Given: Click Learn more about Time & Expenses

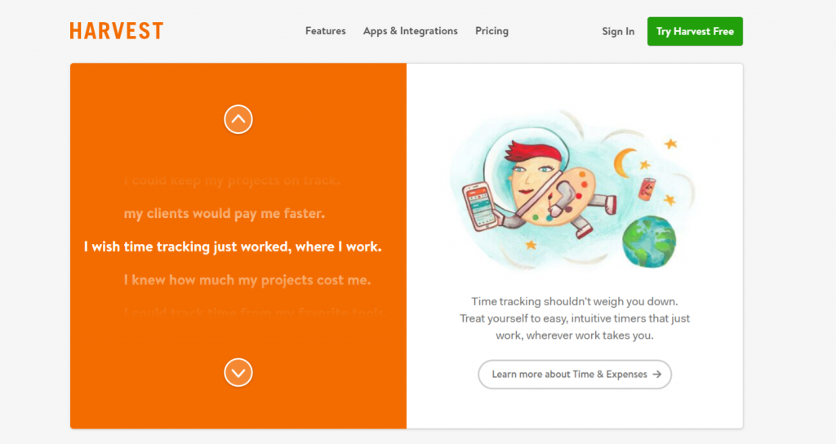Looking at the screenshot, I should point(575,374).
